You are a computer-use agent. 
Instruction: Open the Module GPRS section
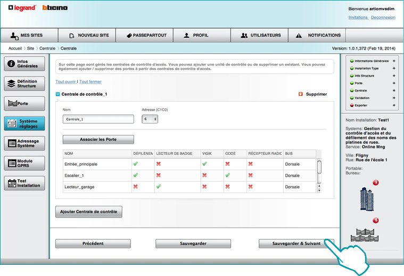point(24,163)
